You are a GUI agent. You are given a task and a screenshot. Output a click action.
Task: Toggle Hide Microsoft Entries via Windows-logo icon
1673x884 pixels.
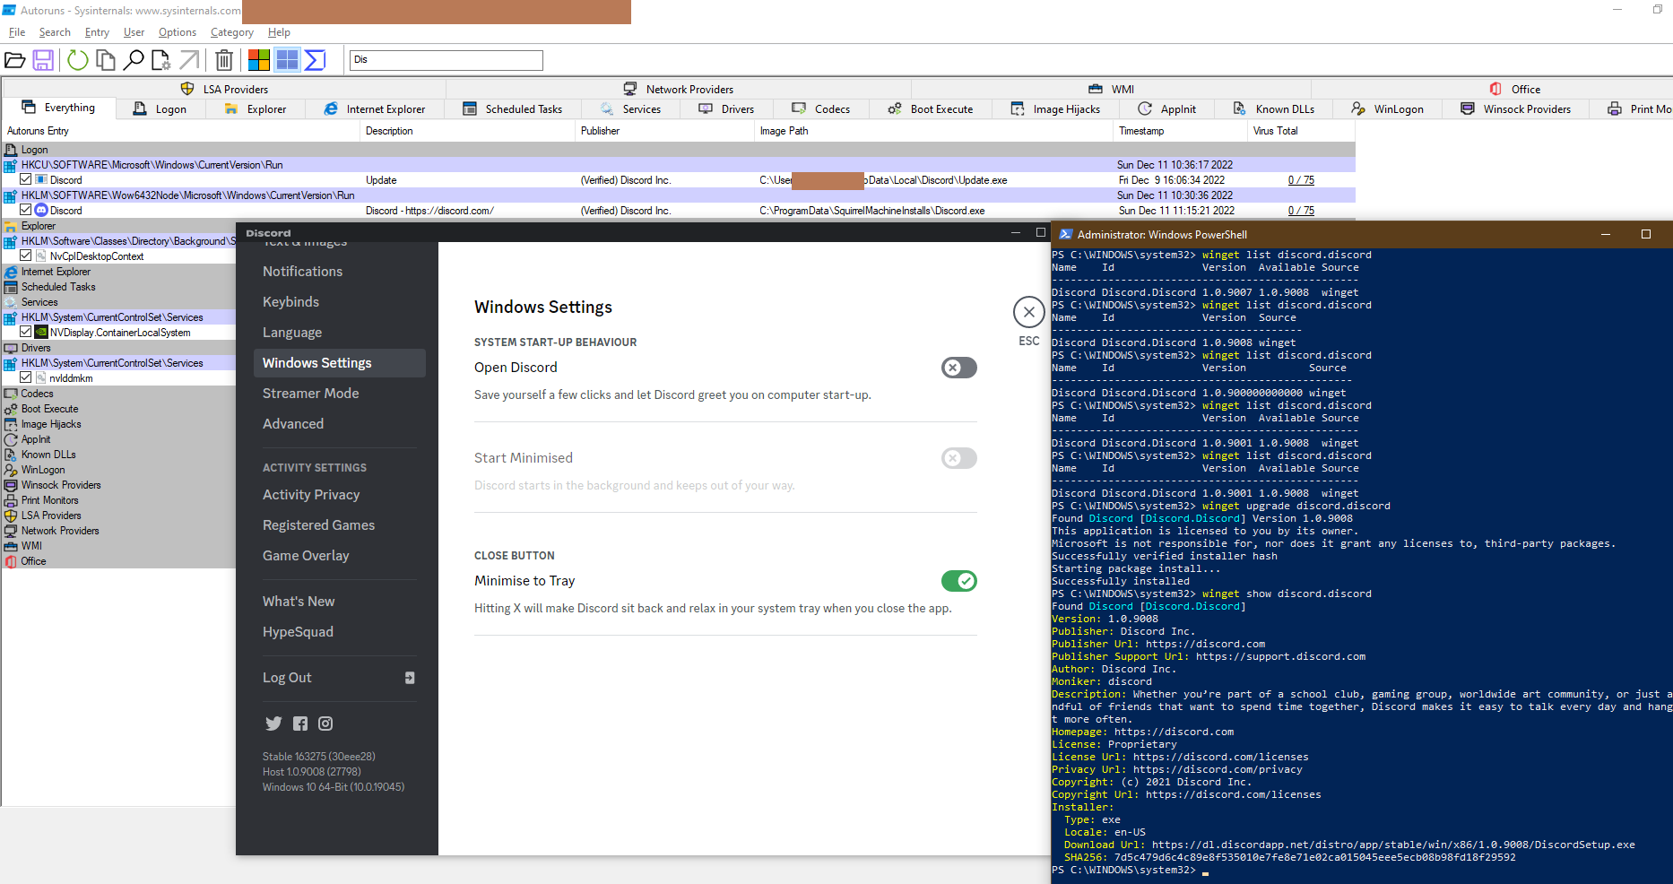coord(258,60)
